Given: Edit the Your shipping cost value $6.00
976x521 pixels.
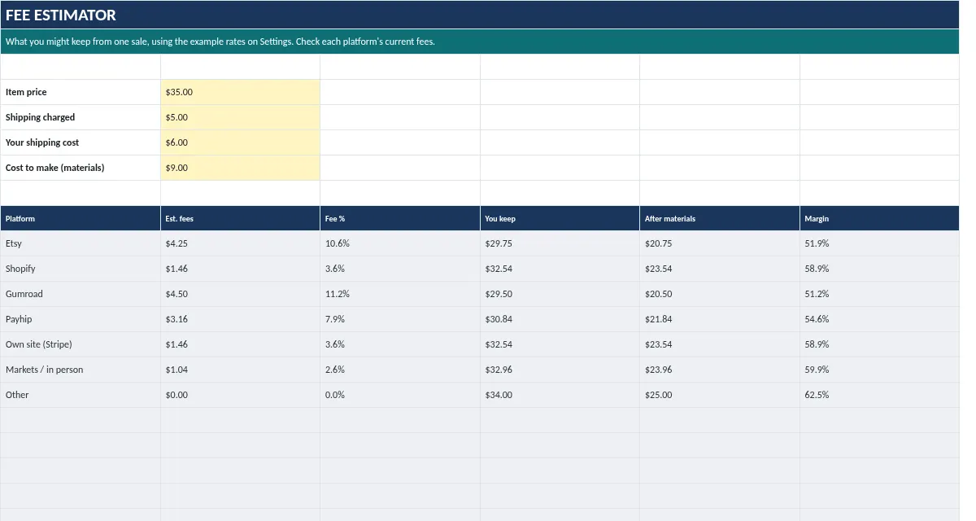Looking at the screenshot, I should [x=240, y=142].
